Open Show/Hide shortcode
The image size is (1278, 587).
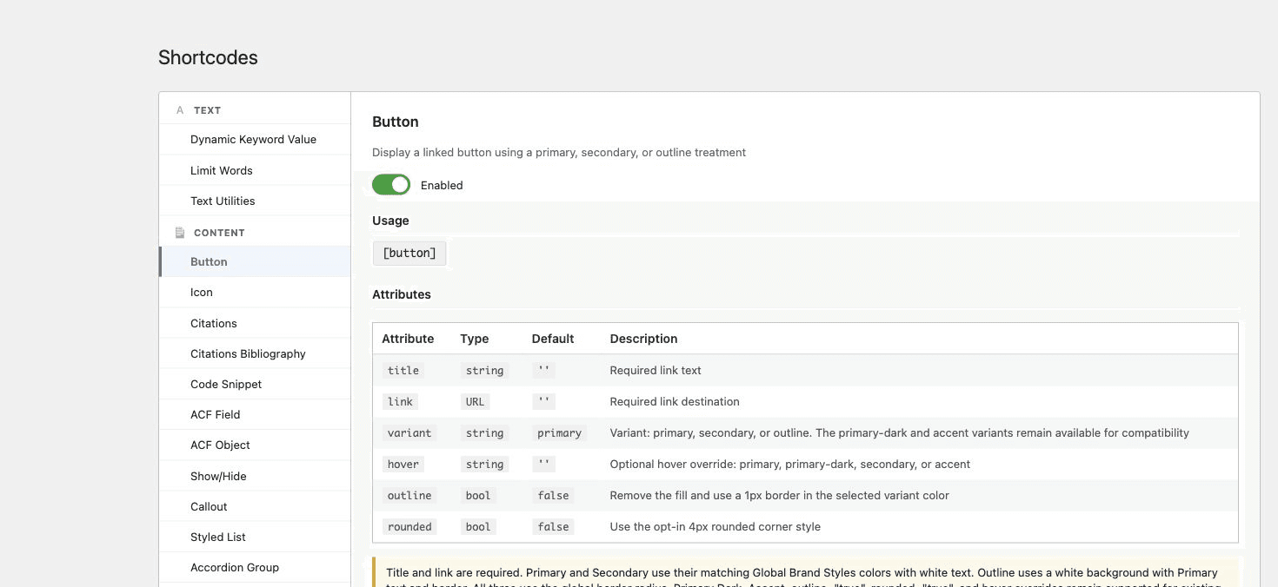click(255, 476)
